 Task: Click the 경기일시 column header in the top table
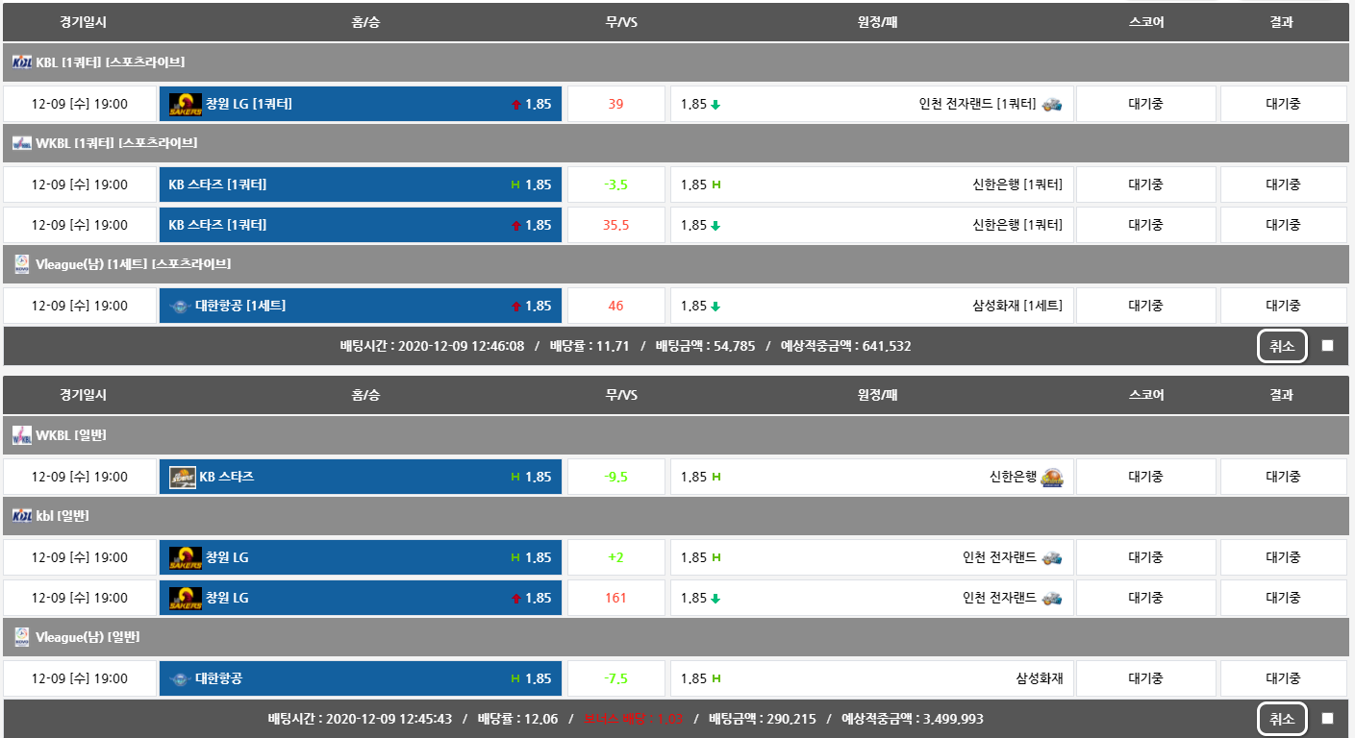pos(82,22)
